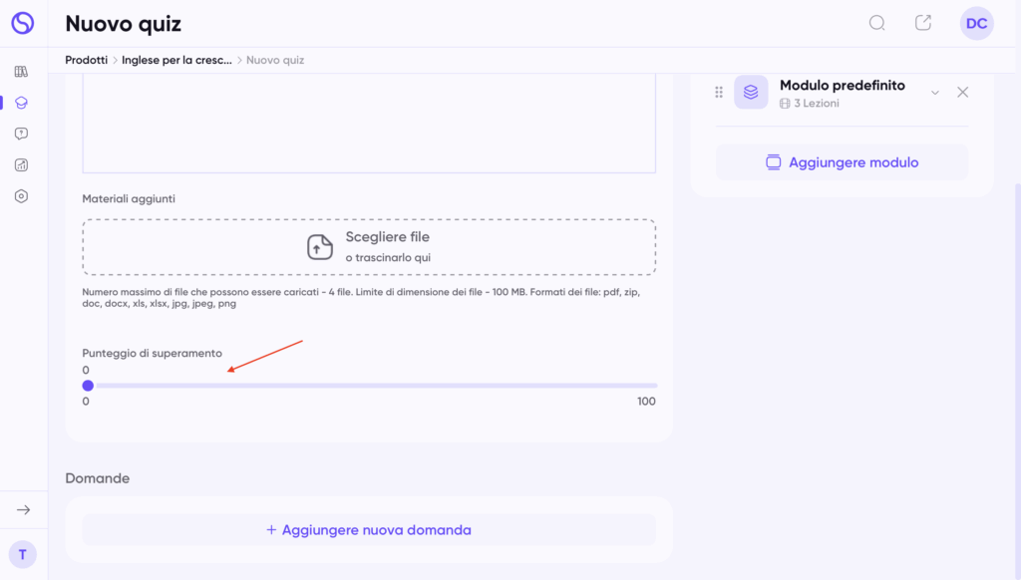The image size is (1021, 580).
Task: Click the external link share icon
Action: click(923, 23)
